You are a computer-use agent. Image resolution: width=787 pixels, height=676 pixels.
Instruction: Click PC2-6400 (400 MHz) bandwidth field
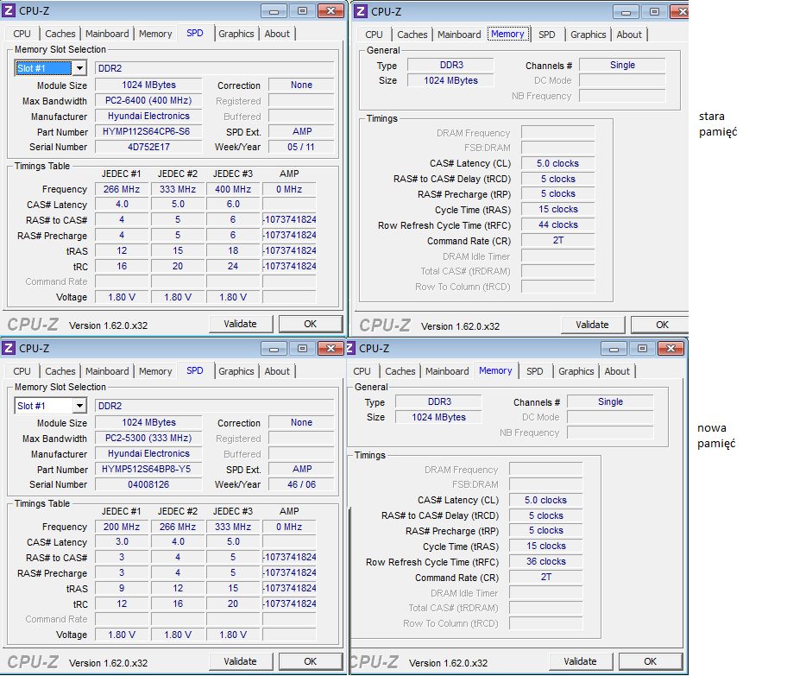pos(148,100)
